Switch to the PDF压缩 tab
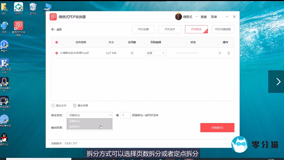 [143, 30]
